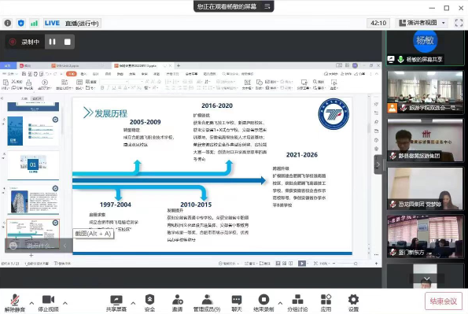
Task: Open the 聊天 chat panel
Action: [237, 300]
